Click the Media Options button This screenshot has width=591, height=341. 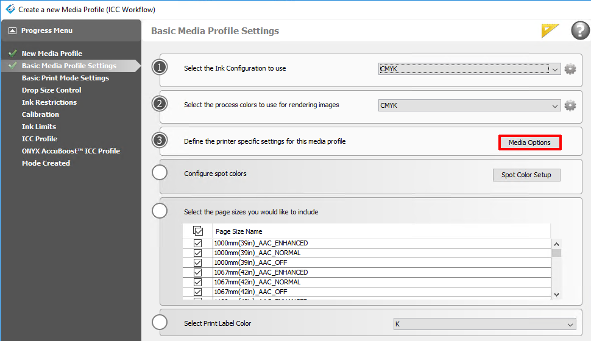click(529, 142)
